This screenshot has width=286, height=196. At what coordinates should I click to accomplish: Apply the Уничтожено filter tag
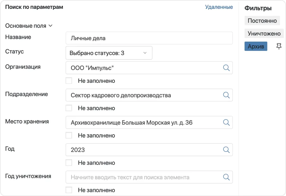click(x=264, y=34)
